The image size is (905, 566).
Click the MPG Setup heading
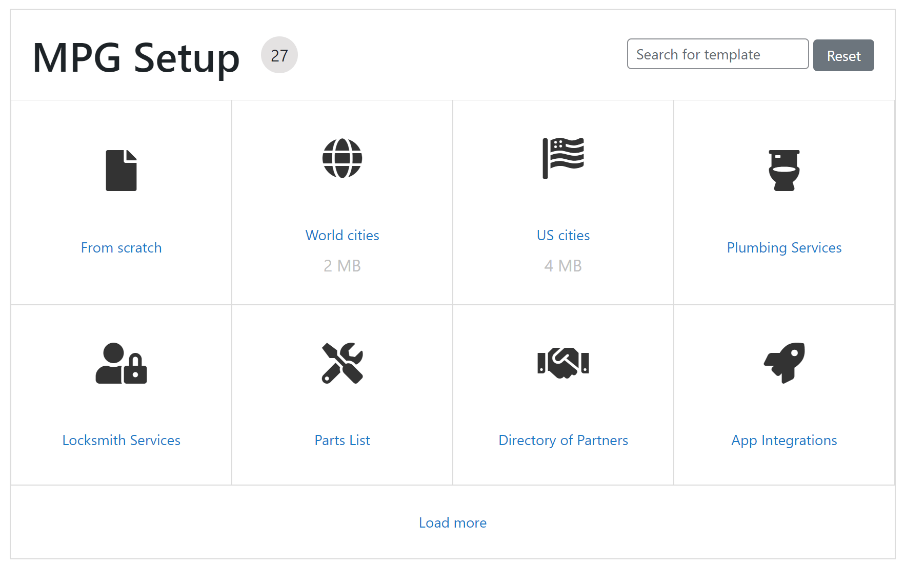(x=136, y=58)
